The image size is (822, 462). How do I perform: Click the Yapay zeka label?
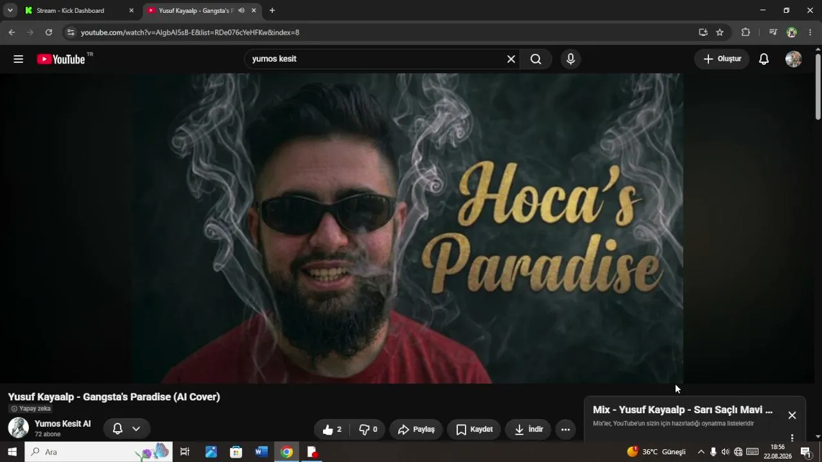pos(31,409)
